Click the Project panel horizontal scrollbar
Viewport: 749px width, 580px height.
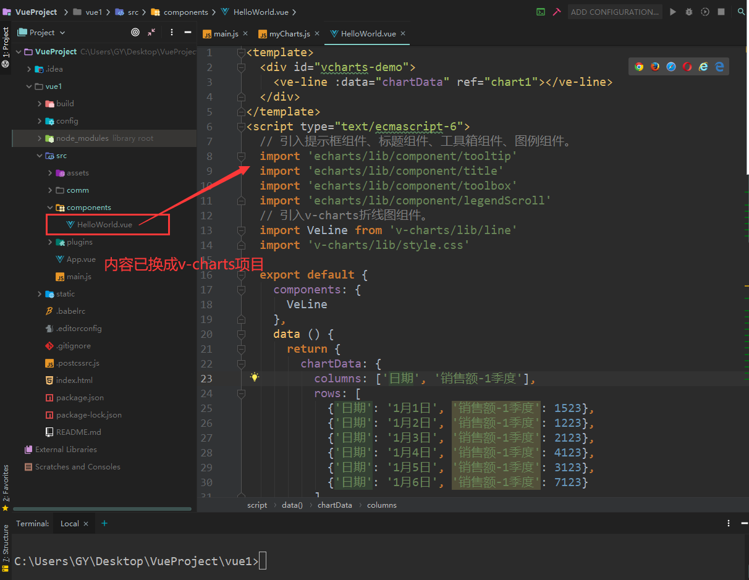(102, 509)
